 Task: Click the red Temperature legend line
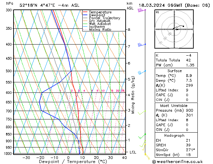(85, 12)
